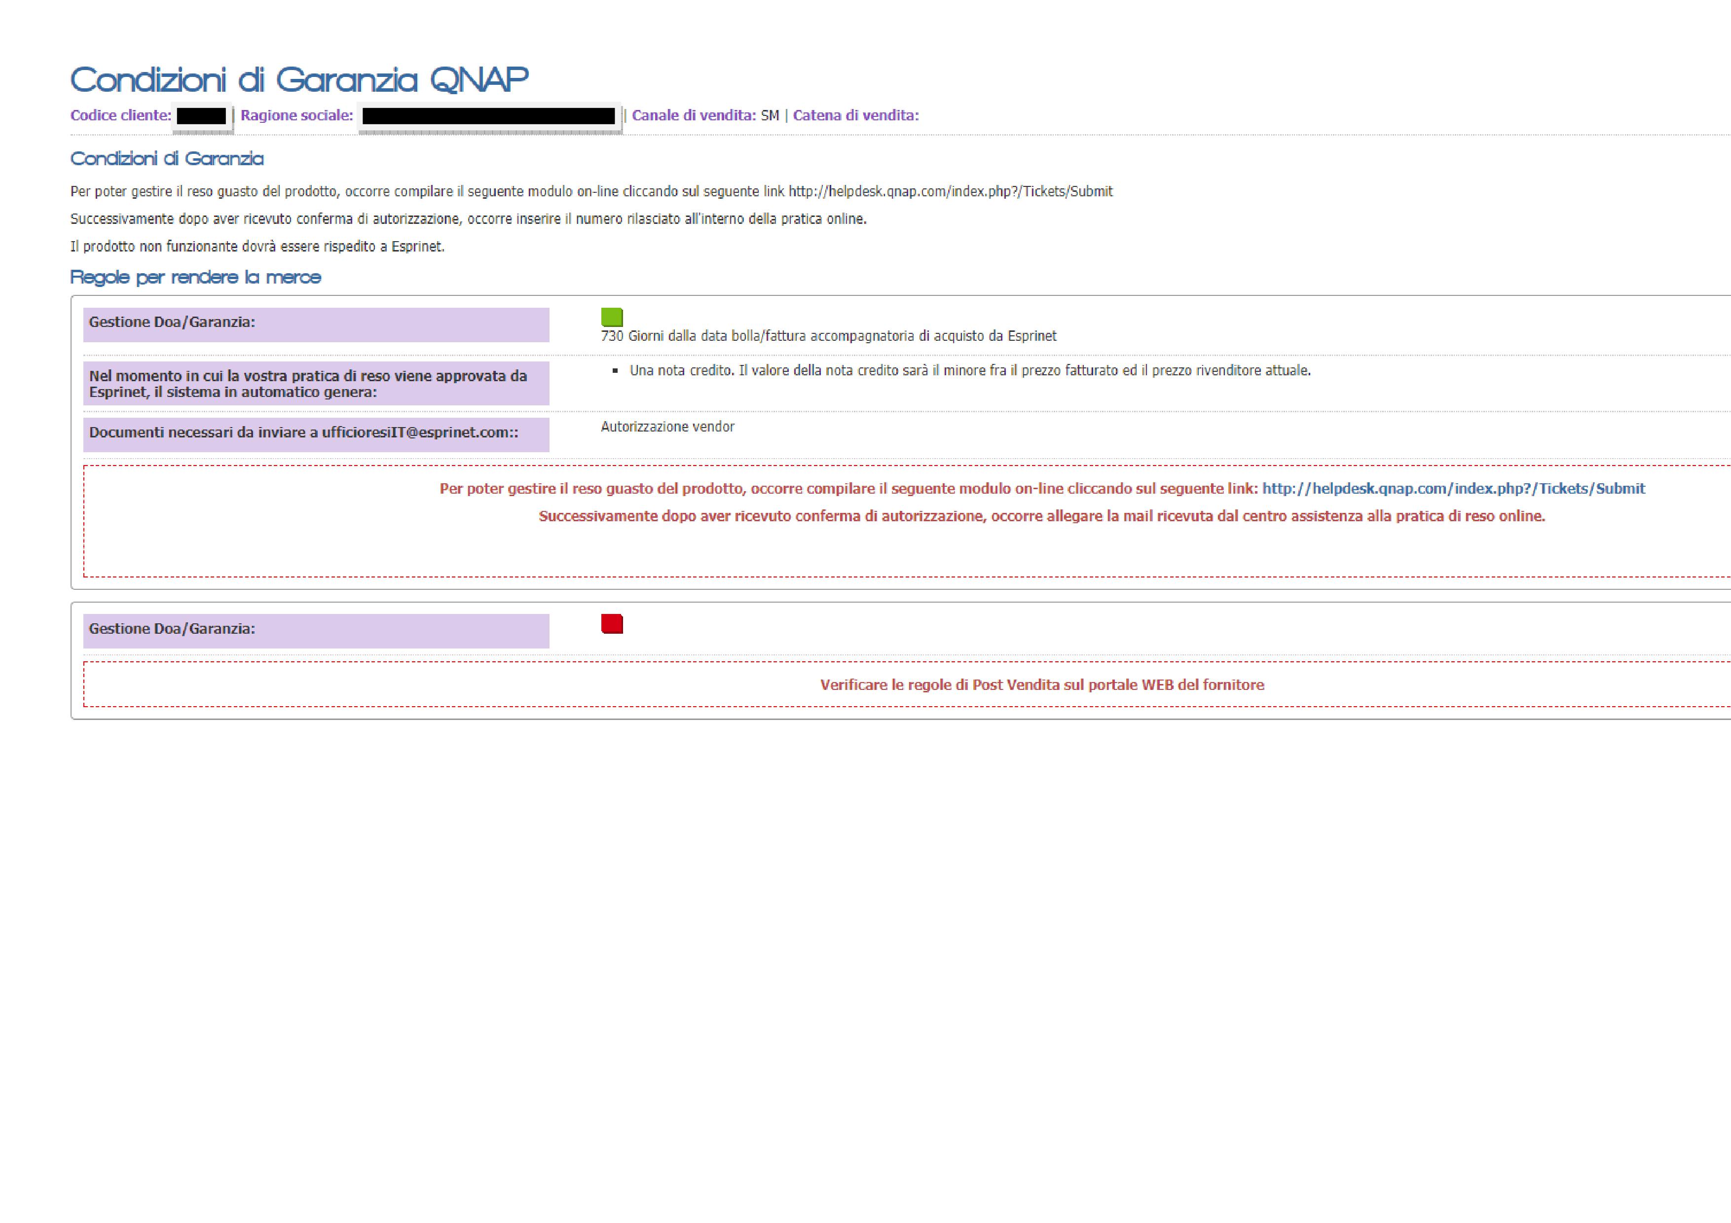
Task: Select the Canale di vendita label
Action: click(693, 115)
